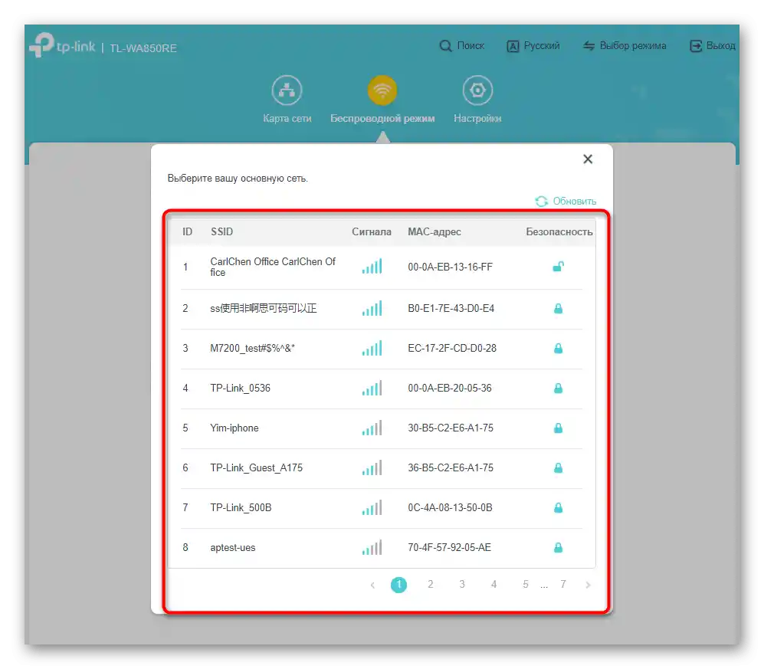Viewport: 764px width, 669px height.
Task: Select the TP-Link_500B network
Action: point(241,508)
